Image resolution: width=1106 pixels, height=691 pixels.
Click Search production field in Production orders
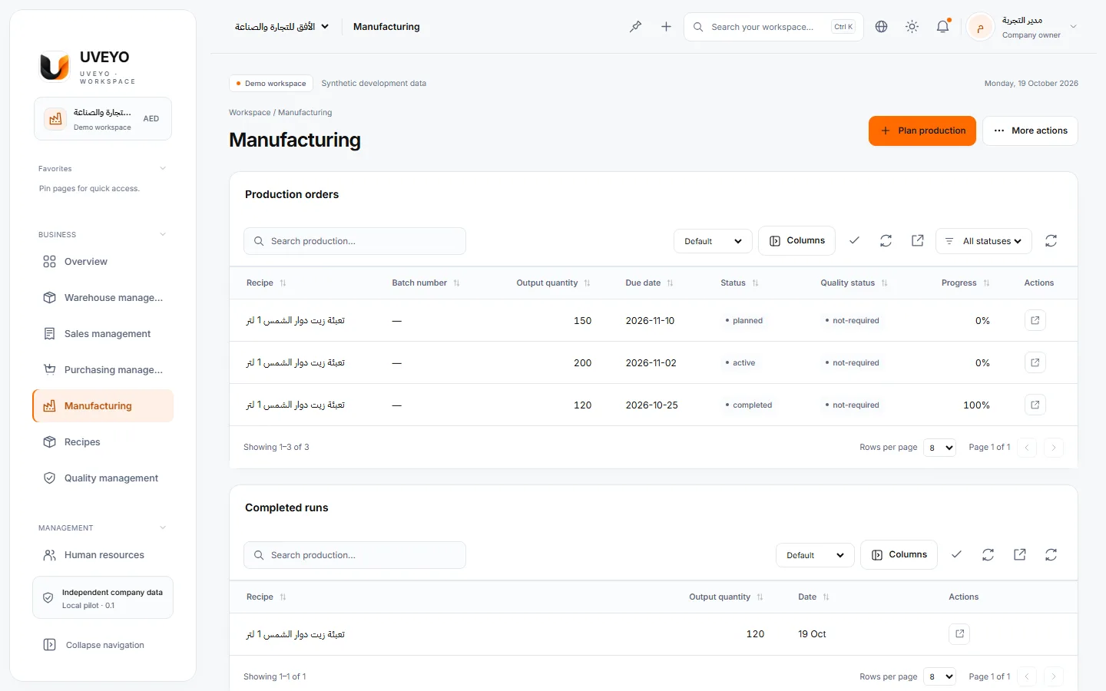pos(355,241)
